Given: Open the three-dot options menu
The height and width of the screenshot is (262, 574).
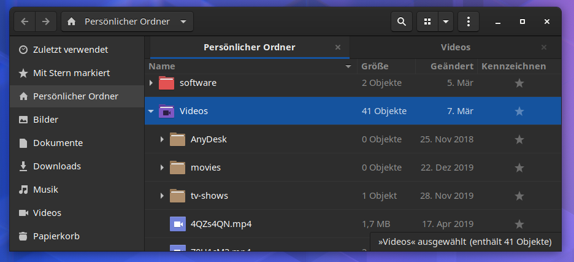Looking at the screenshot, I should tap(468, 21).
